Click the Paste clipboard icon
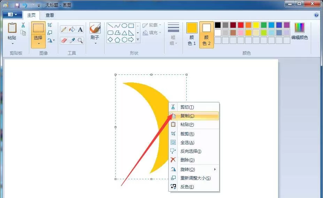Viewport: 323px width, 198px height. click(x=12, y=28)
